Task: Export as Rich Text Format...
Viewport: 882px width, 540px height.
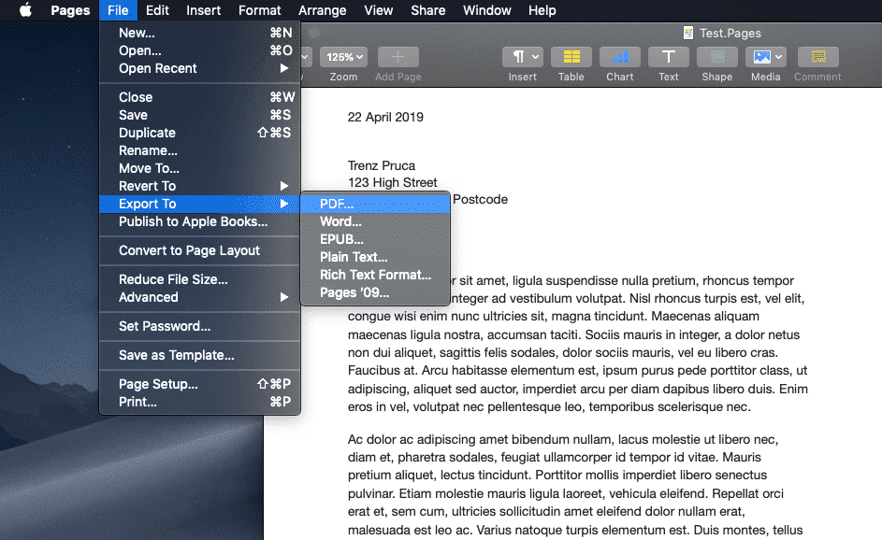Action: [x=375, y=276]
